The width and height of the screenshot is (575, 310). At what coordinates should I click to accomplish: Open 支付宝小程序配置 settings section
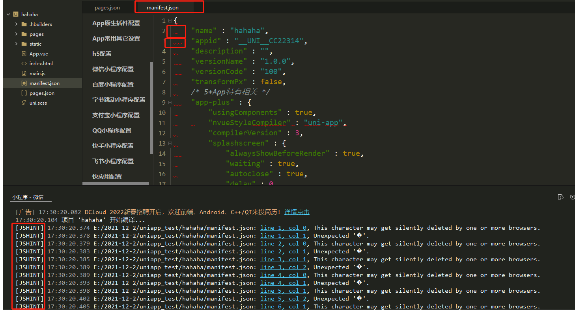[x=116, y=115]
